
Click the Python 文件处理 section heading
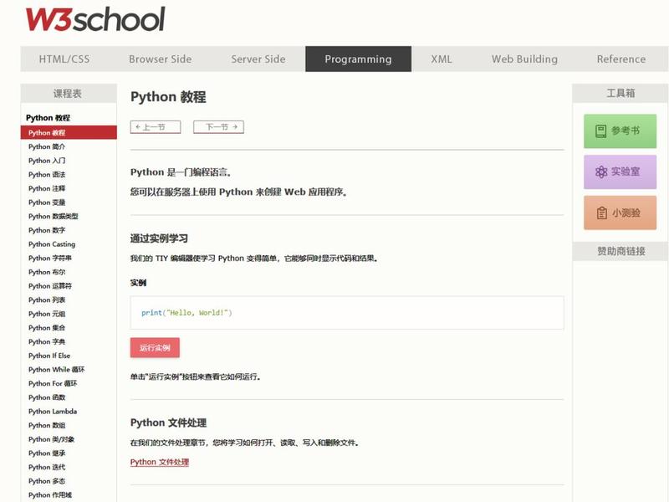[168, 423]
